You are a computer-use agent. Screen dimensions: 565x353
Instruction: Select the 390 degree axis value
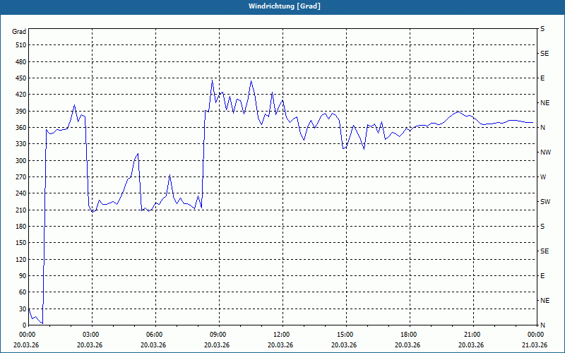tap(20, 112)
